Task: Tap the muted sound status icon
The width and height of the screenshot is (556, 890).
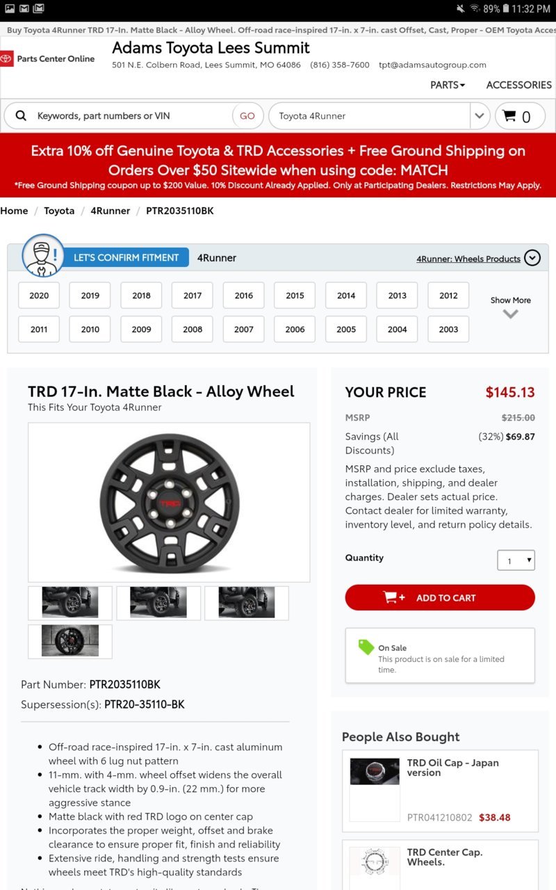Action: tap(460, 8)
